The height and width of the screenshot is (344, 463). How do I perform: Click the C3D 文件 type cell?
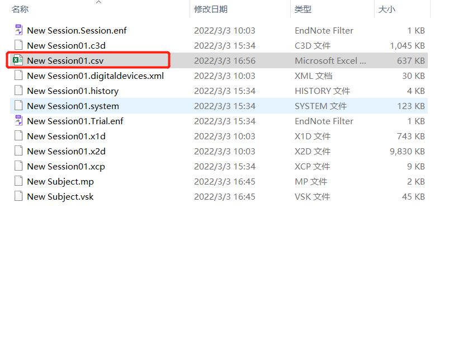pyautogui.click(x=313, y=45)
